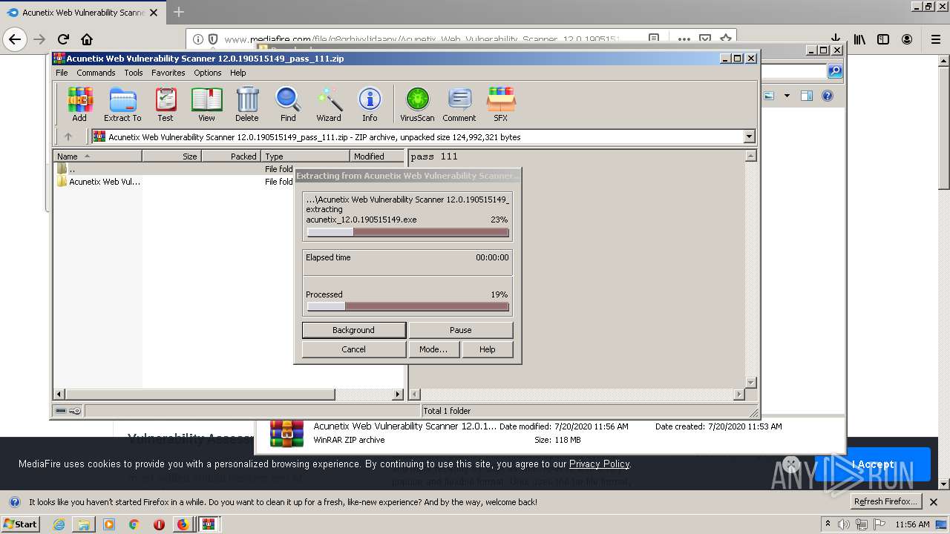Go to Firefox home page icon
The image size is (950, 534).
[87, 39]
